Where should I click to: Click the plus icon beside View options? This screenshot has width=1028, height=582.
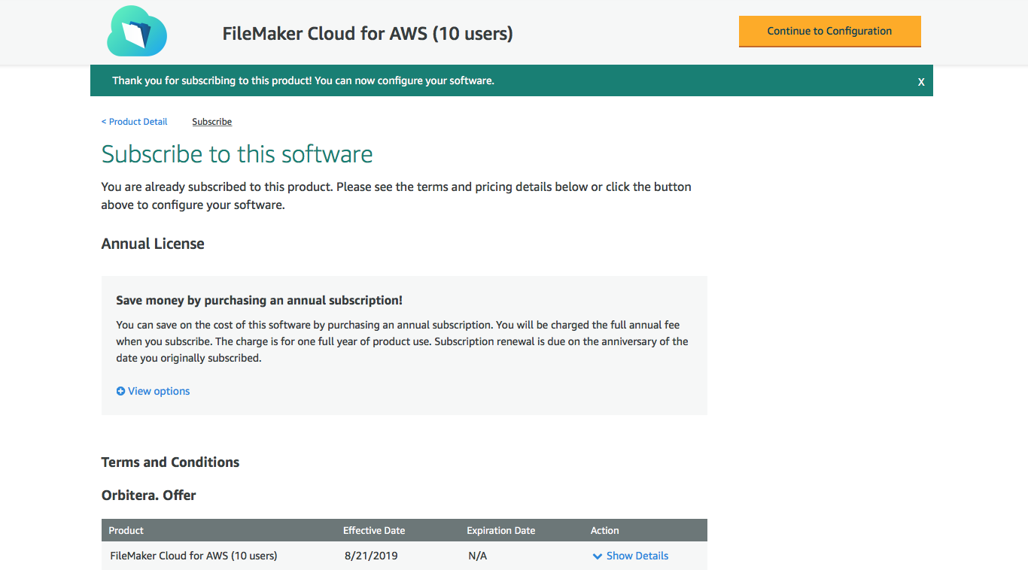[120, 391]
